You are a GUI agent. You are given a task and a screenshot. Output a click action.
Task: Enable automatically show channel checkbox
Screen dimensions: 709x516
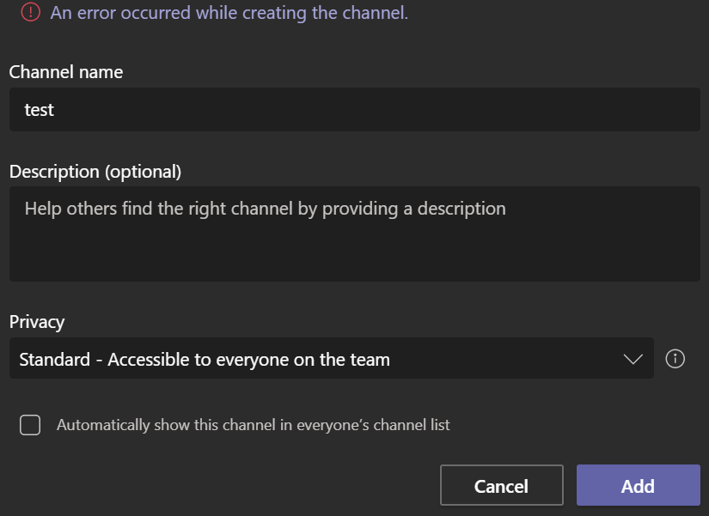(x=30, y=425)
